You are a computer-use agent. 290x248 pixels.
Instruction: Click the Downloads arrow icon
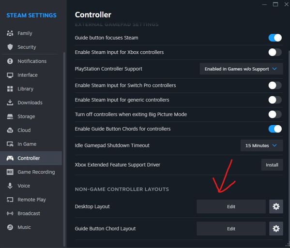[10, 102]
